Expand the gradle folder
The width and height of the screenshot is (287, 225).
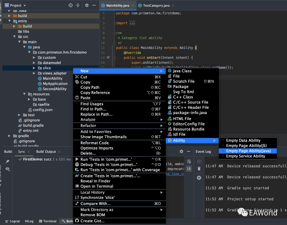(9, 136)
